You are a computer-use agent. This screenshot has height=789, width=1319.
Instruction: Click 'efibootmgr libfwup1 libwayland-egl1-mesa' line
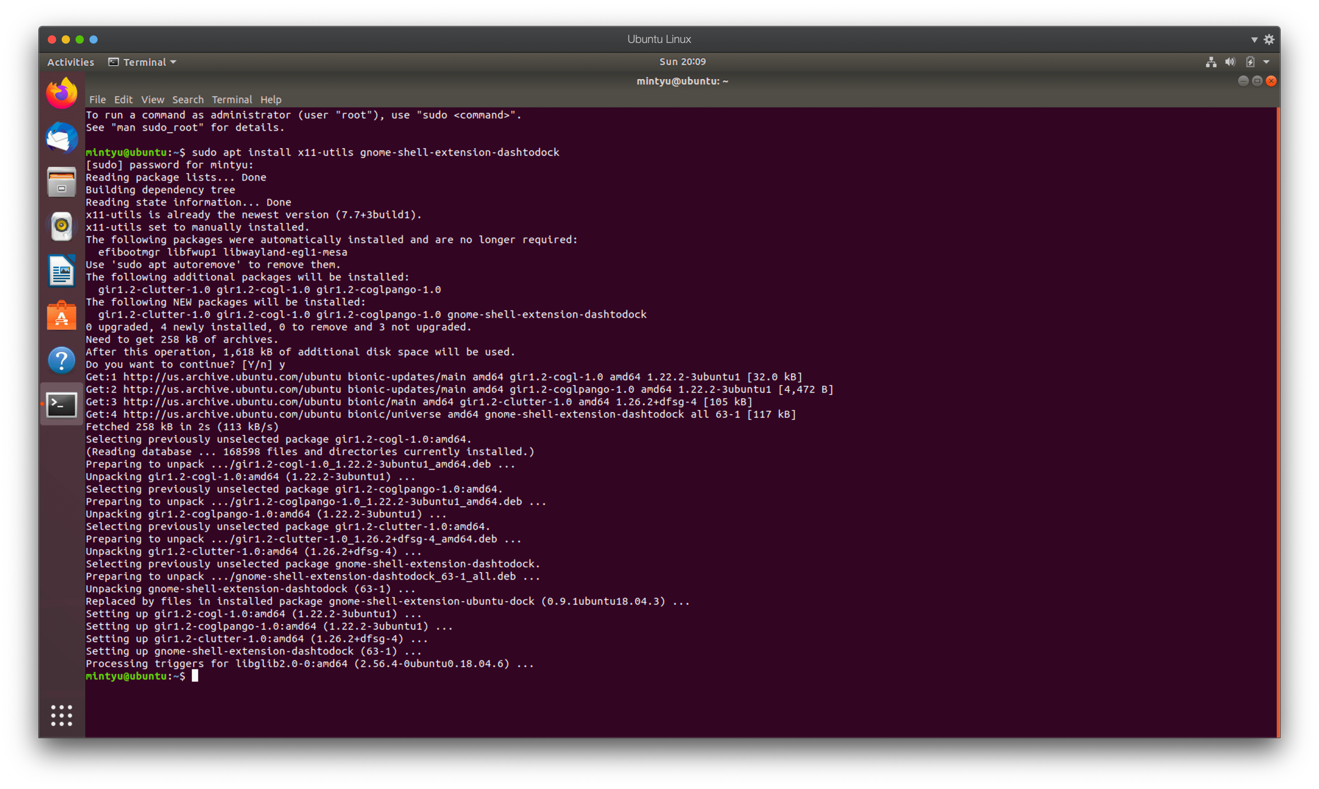click(x=223, y=252)
